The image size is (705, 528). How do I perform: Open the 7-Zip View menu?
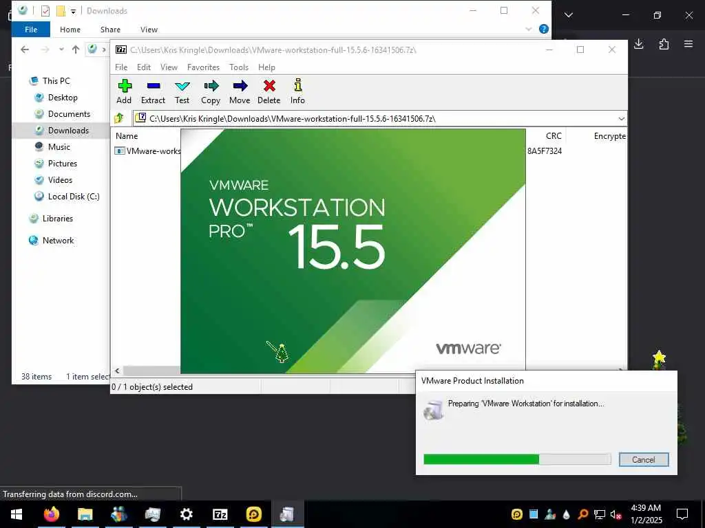pyautogui.click(x=169, y=67)
